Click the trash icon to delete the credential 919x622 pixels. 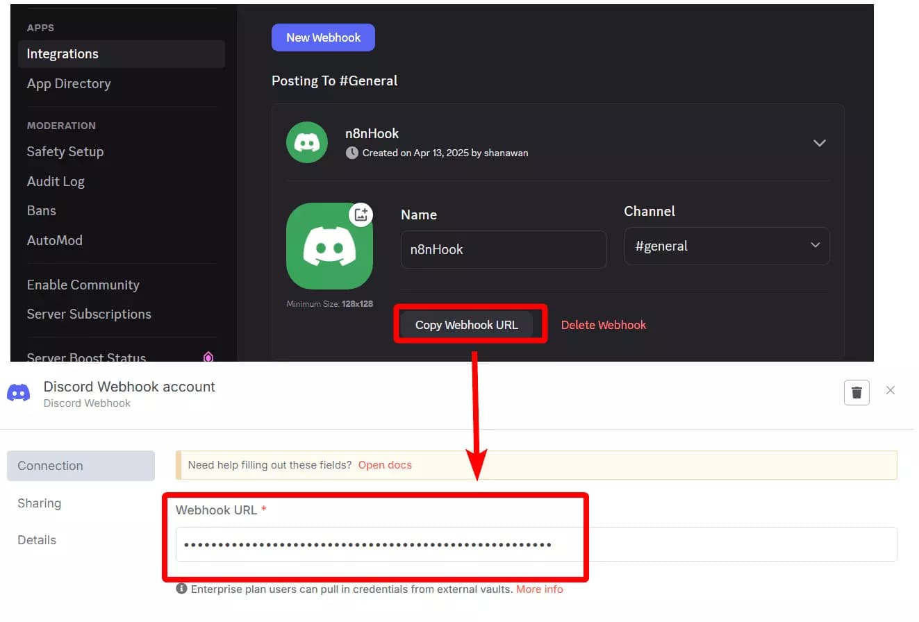[x=856, y=392]
